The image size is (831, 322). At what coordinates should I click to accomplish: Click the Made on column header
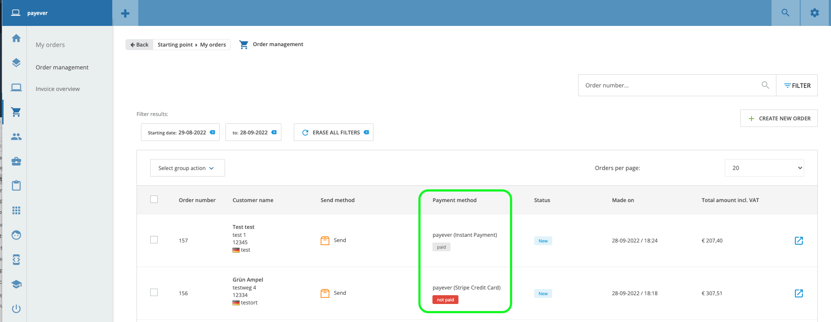coord(623,200)
